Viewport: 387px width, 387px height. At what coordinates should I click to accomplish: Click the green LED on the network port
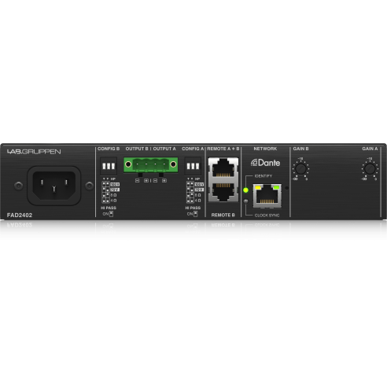[x=276, y=188]
